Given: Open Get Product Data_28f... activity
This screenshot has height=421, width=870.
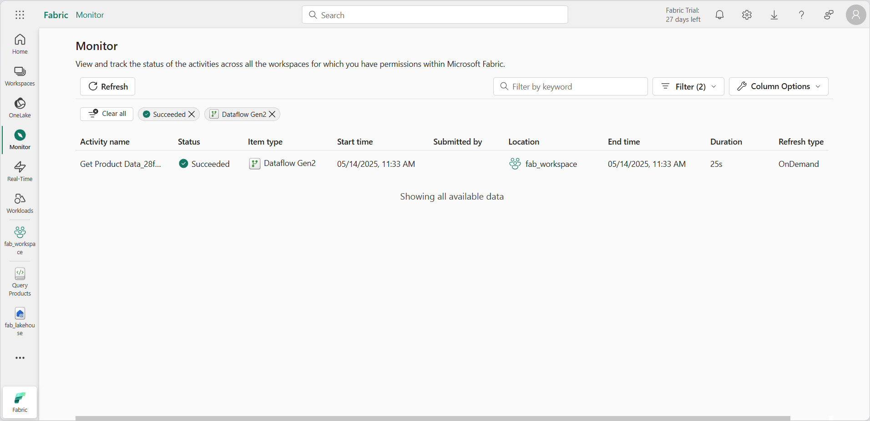Looking at the screenshot, I should (x=120, y=164).
